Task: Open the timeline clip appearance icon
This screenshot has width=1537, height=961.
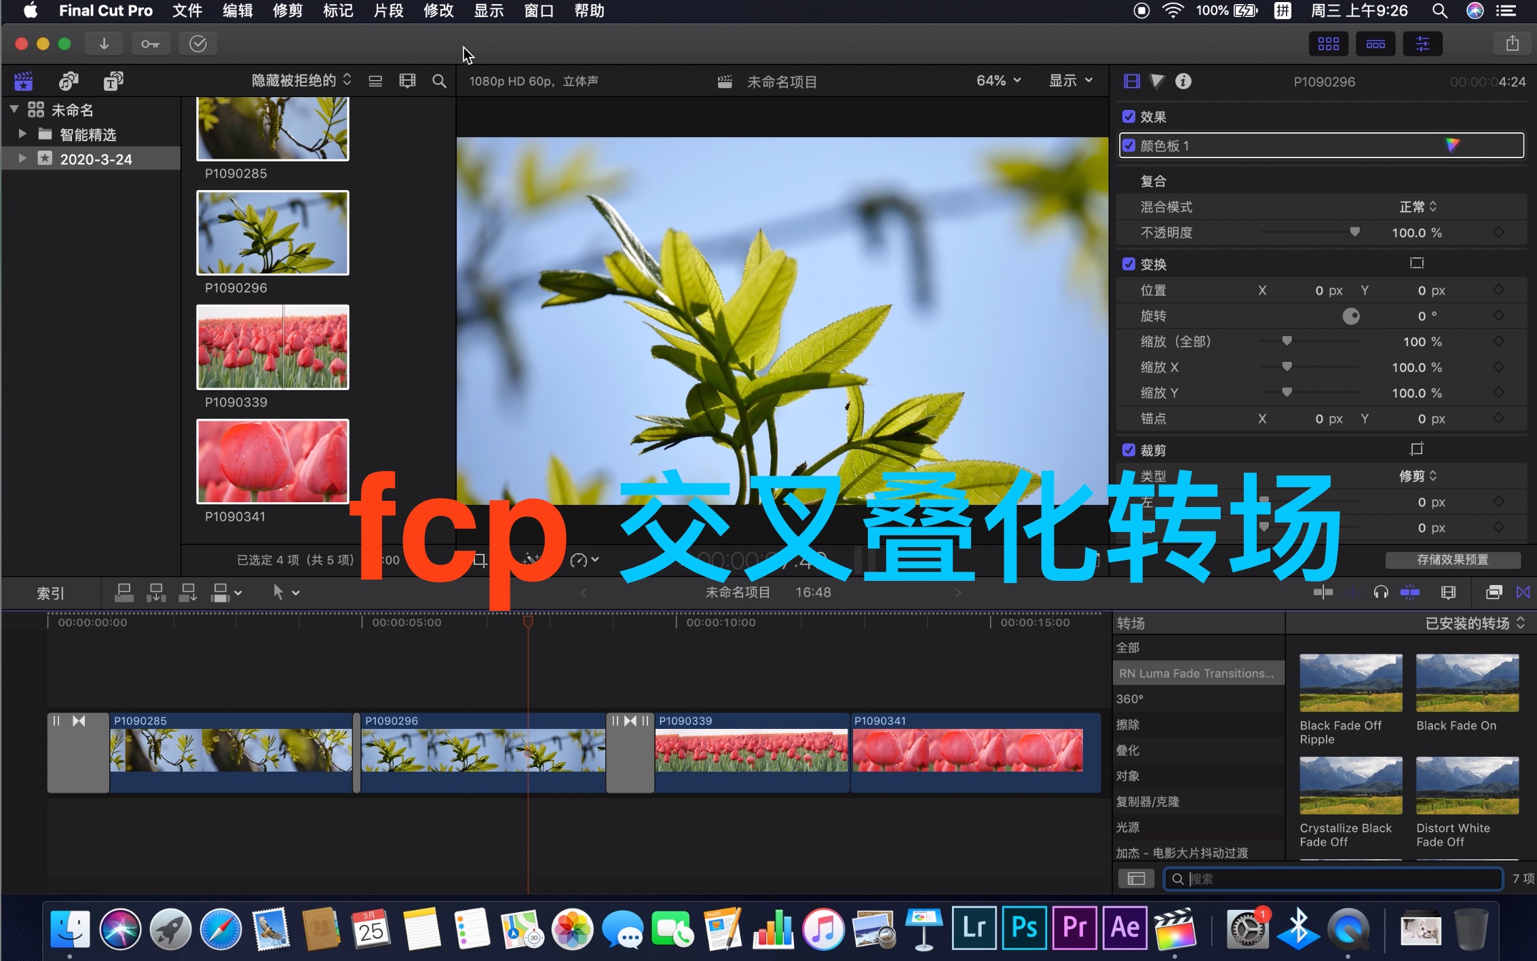Action: point(1448,592)
